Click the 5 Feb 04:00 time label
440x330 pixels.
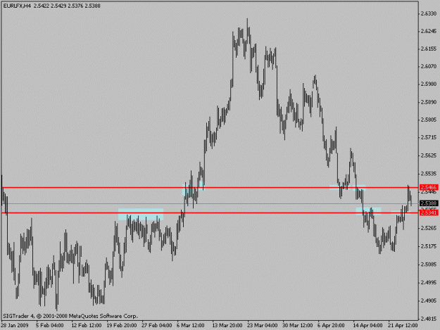[x=50, y=325]
